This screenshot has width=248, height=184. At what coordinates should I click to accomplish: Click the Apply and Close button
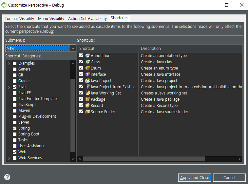(195, 178)
